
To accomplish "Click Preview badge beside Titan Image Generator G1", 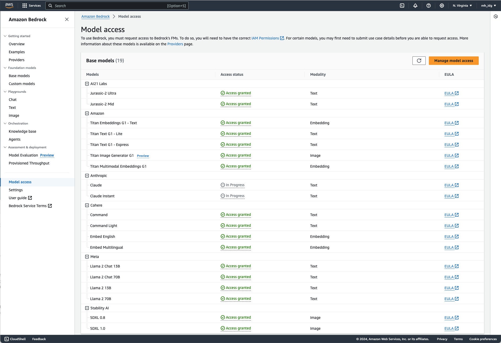I will pos(143,156).
